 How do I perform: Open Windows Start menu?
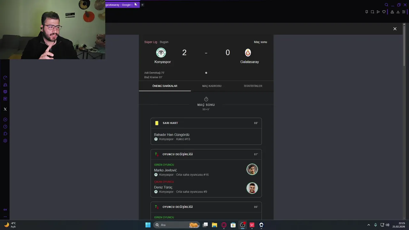coord(148,225)
